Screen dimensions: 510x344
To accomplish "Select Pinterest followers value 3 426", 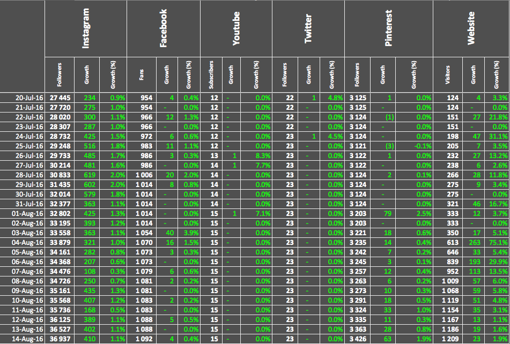I will point(358,339).
